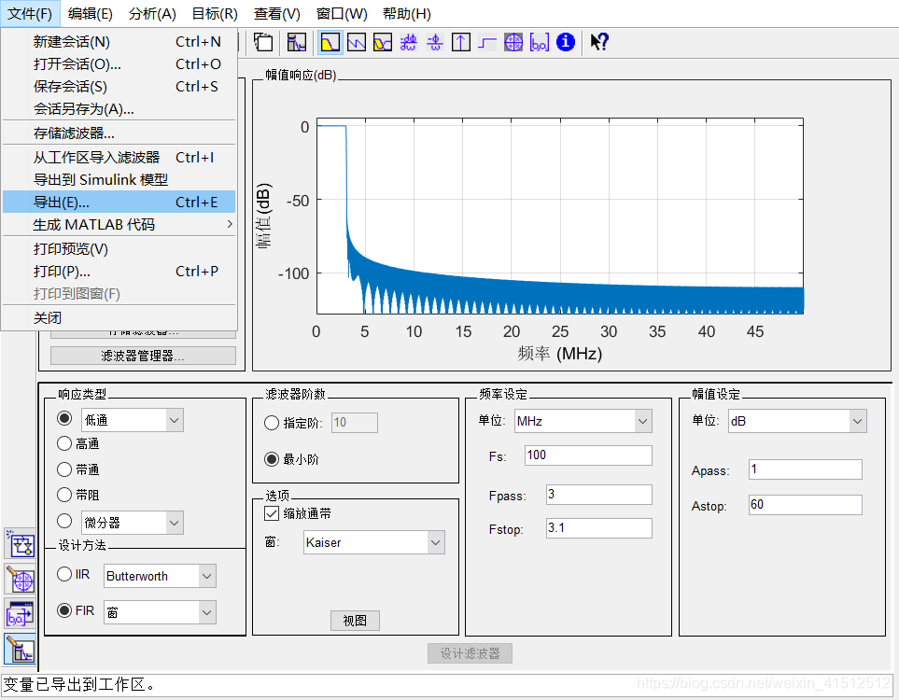The height and width of the screenshot is (700, 899).
Task: Choose the FIR design method radio button
Action: point(64,610)
